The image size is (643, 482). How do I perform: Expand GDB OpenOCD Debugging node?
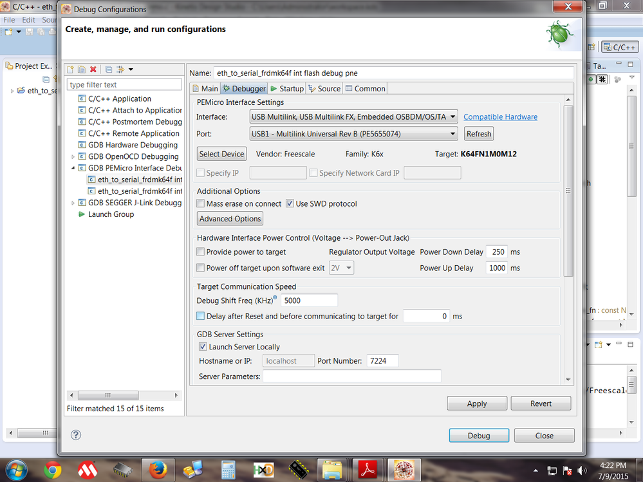click(73, 156)
